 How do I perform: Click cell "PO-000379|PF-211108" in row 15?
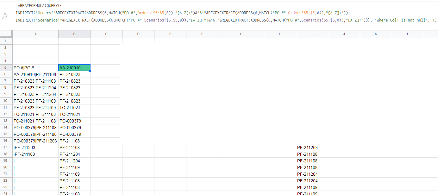[35, 134]
